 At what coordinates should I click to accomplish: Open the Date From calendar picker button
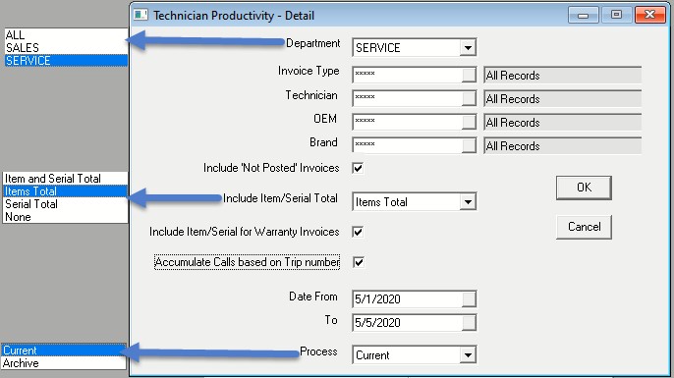coord(469,298)
